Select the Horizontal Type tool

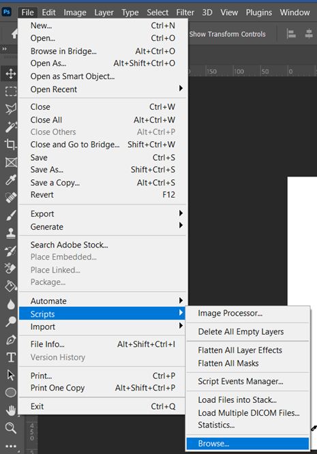[11, 358]
